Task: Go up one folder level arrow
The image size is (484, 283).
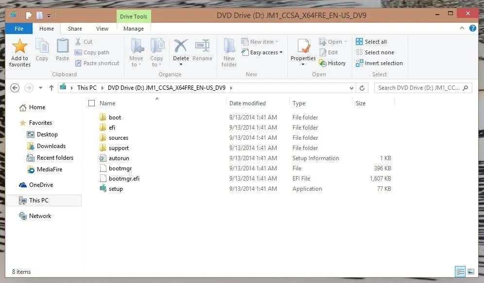Action: tap(51, 88)
